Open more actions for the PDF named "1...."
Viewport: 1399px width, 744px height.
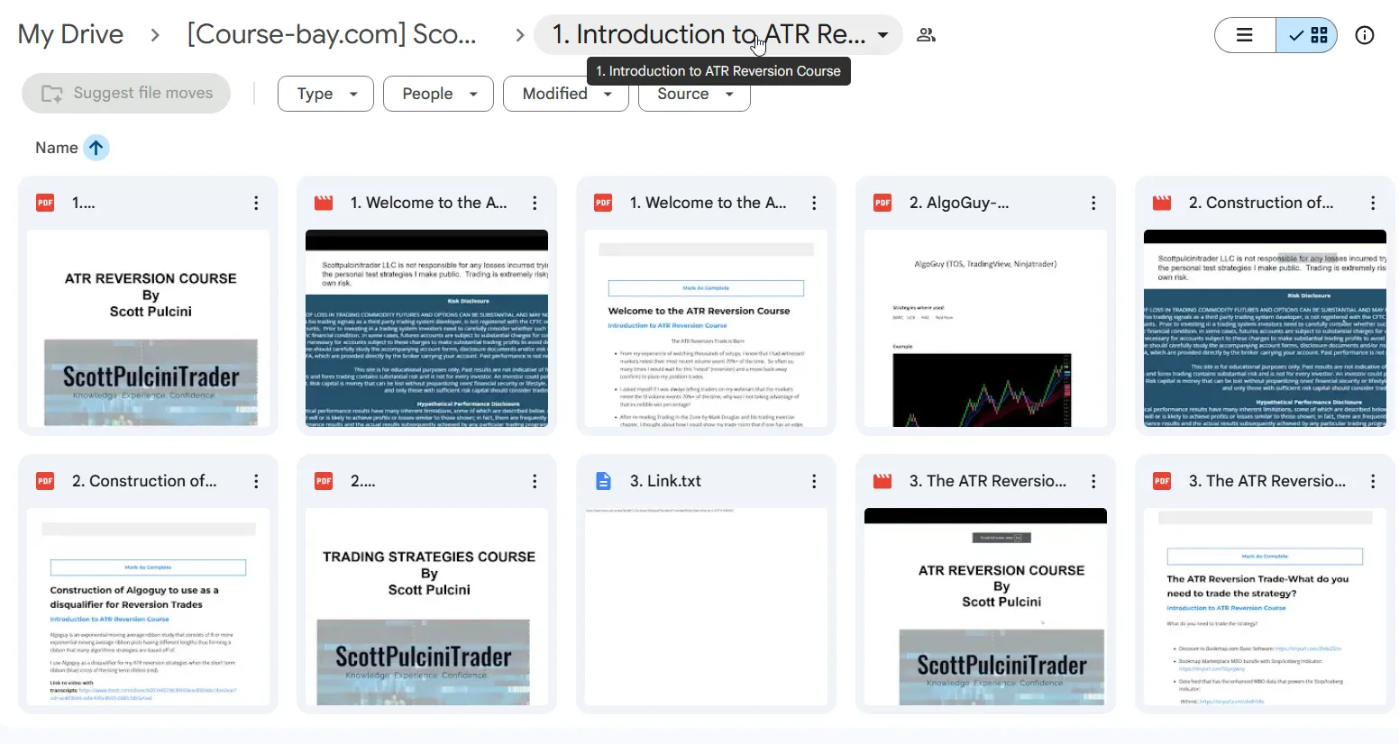pos(256,203)
